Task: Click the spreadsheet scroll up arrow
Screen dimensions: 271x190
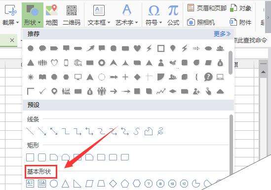Action: [264, 72]
